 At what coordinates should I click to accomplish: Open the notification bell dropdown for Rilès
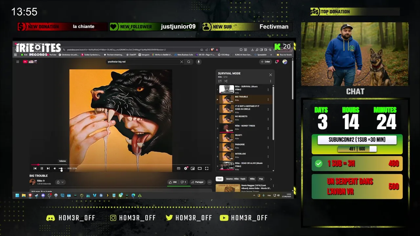pos(60,182)
